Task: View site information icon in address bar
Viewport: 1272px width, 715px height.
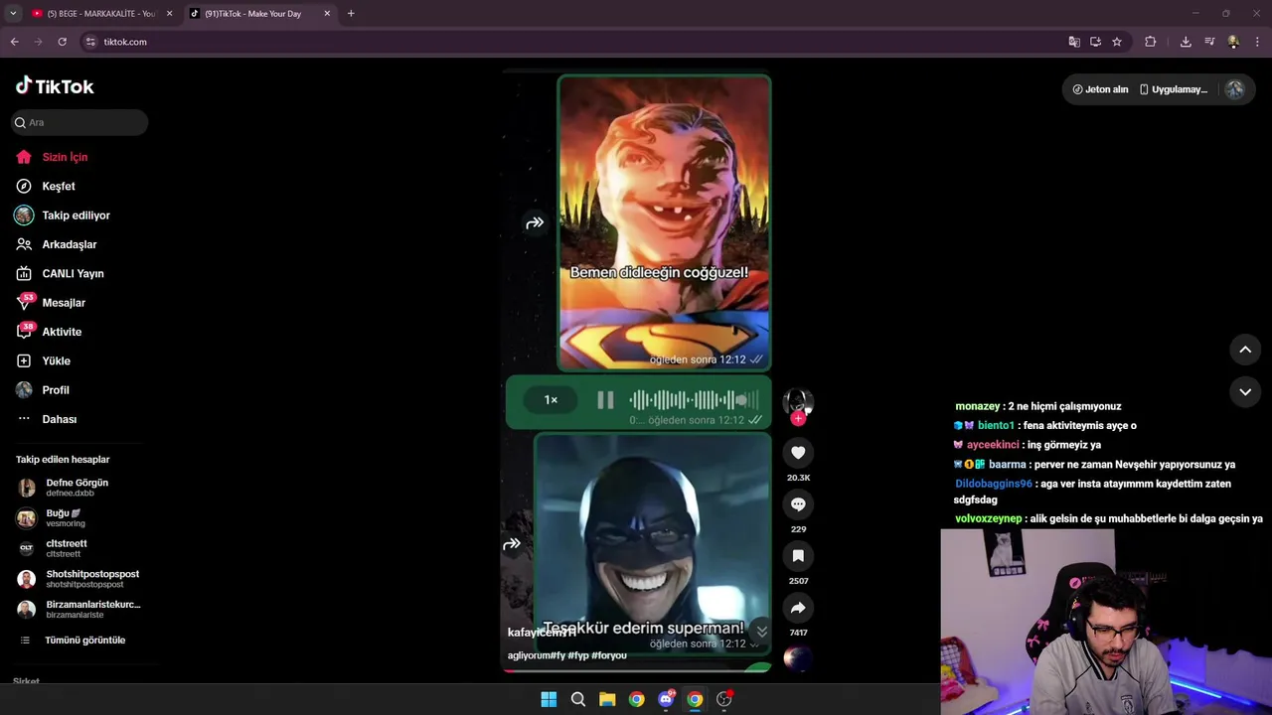Action: [x=90, y=42]
